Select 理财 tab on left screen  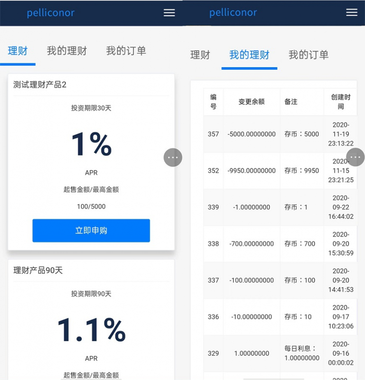[18, 51]
